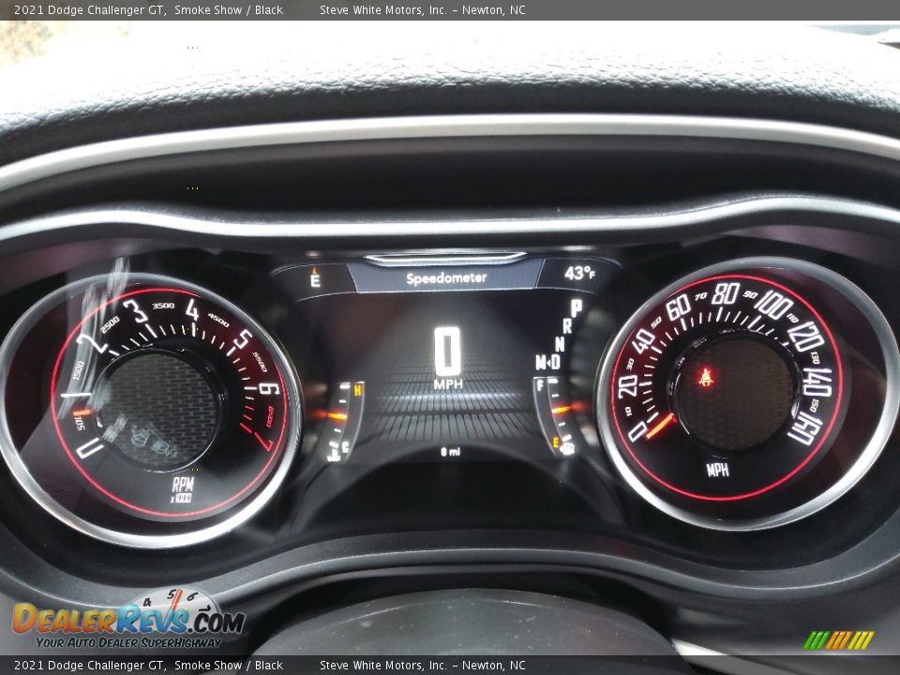The width and height of the screenshot is (900, 675).
Task: Tap the 3 mark on the tachometer
Action: click(135, 310)
